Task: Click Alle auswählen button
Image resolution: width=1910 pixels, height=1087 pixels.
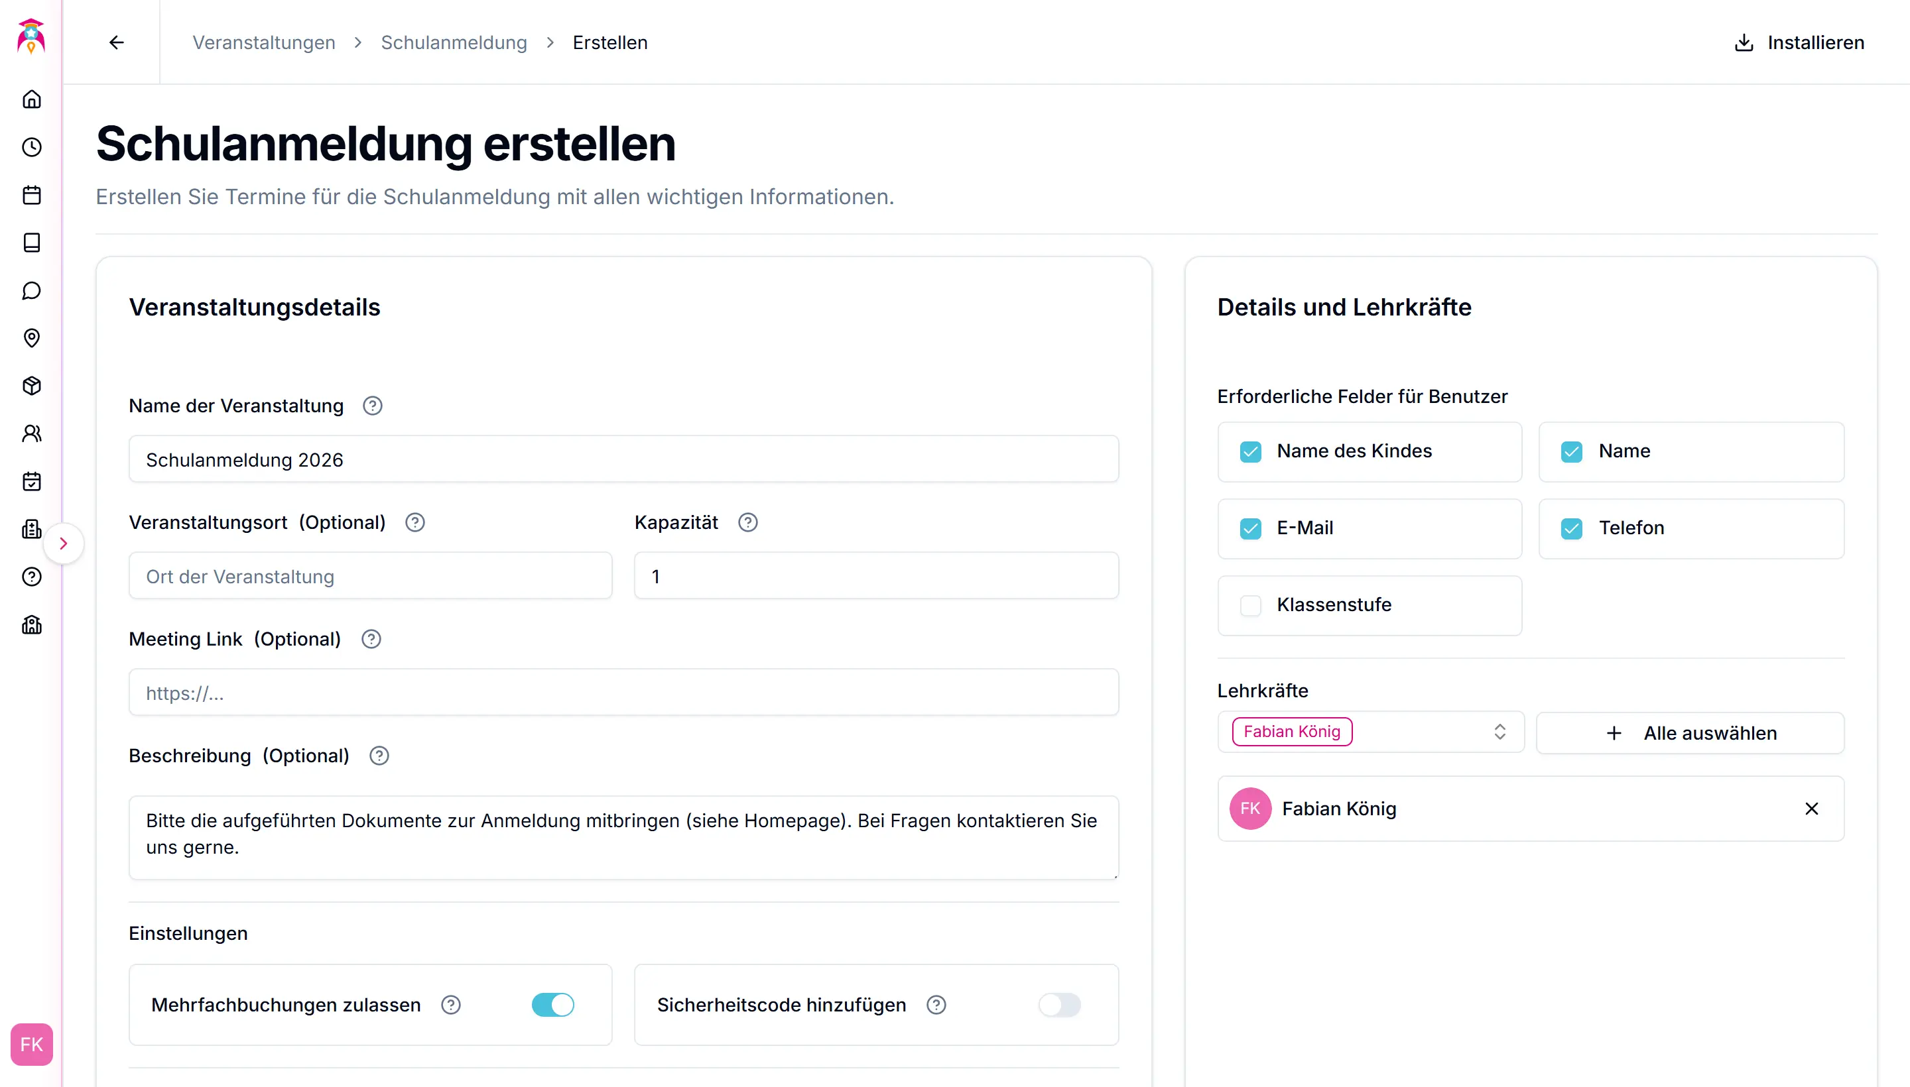Action: (x=1690, y=733)
